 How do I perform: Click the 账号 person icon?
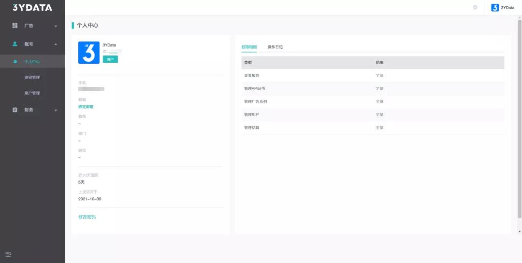click(14, 44)
